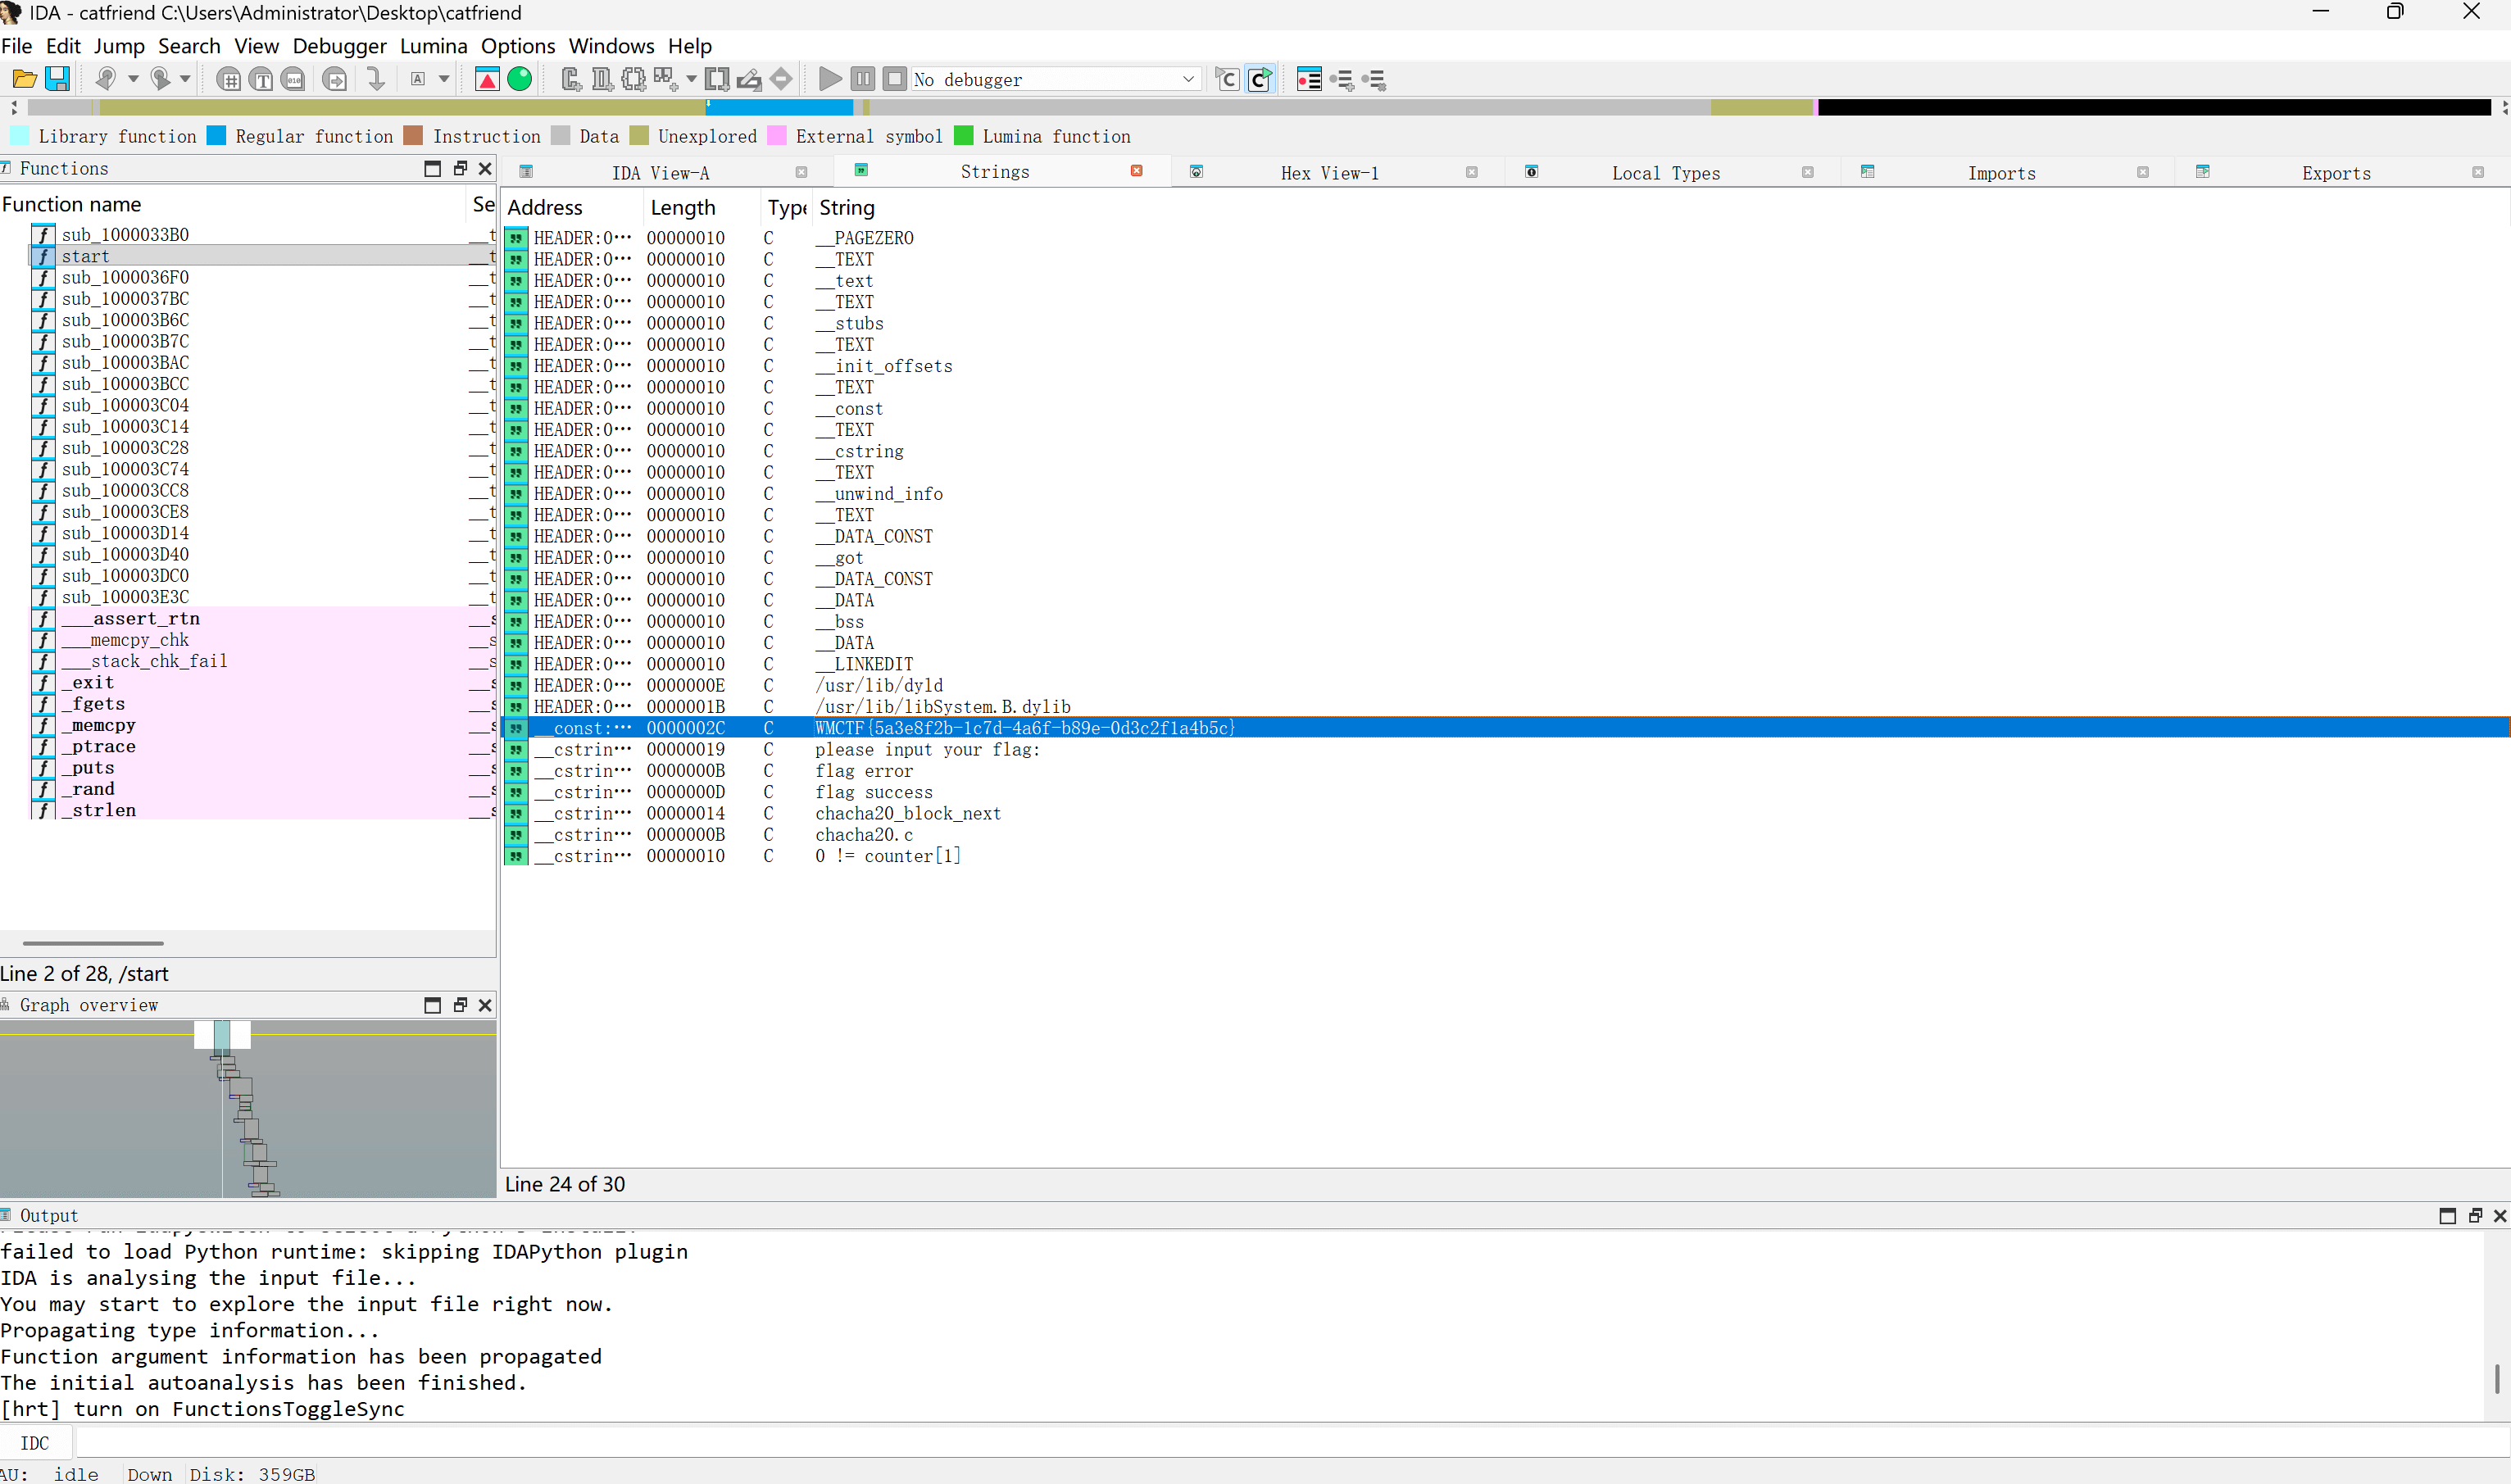
Task: Select the 'please input your flag:' string row
Action: tap(1506, 749)
